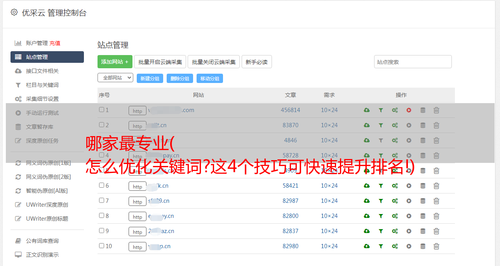Check the box for site number 9

point(102,231)
